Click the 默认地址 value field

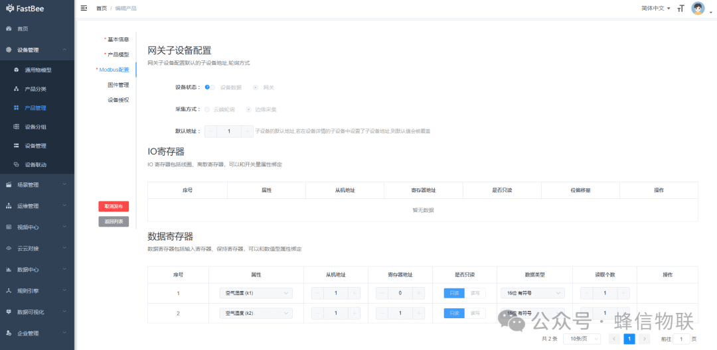pos(229,131)
